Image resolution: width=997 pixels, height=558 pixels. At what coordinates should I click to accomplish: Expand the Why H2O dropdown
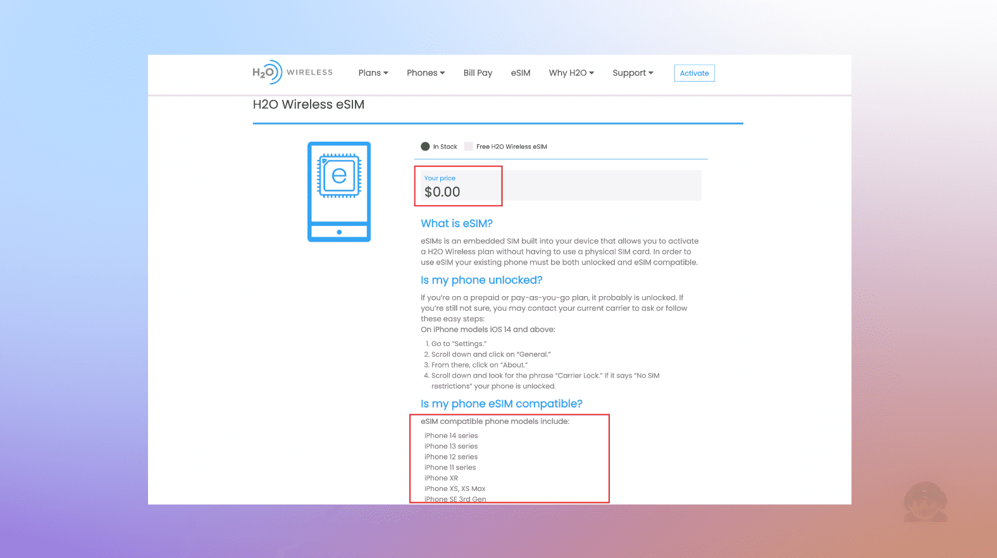(x=571, y=73)
